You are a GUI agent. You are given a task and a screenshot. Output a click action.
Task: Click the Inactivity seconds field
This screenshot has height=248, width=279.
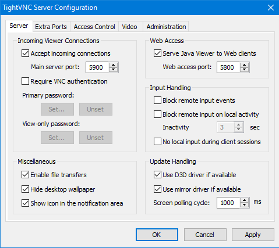[x=225, y=127]
